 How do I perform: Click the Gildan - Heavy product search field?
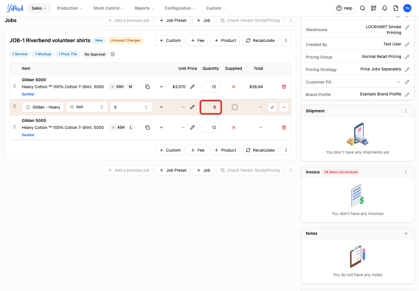(x=43, y=107)
